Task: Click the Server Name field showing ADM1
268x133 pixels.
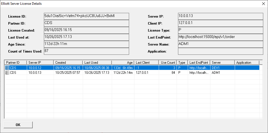Action: click(220, 44)
